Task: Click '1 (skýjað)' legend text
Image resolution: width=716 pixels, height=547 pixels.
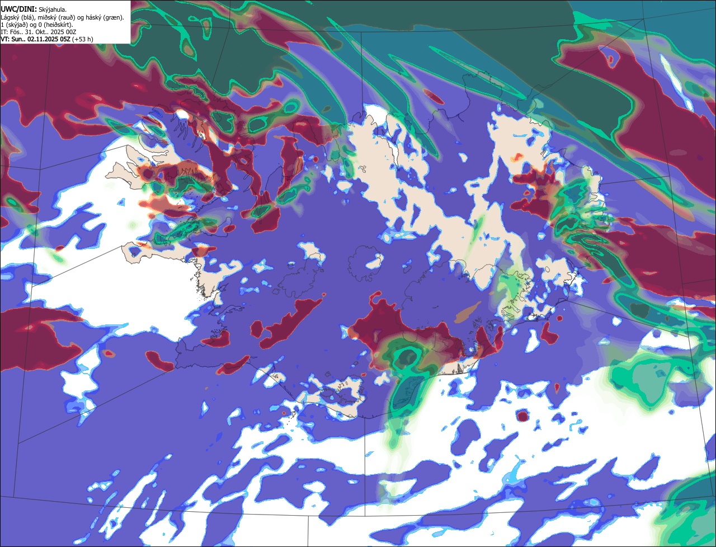Action: [x=14, y=25]
